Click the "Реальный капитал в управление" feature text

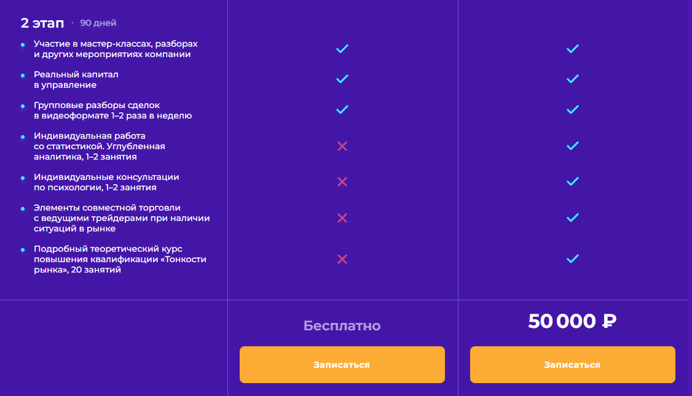pos(76,79)
